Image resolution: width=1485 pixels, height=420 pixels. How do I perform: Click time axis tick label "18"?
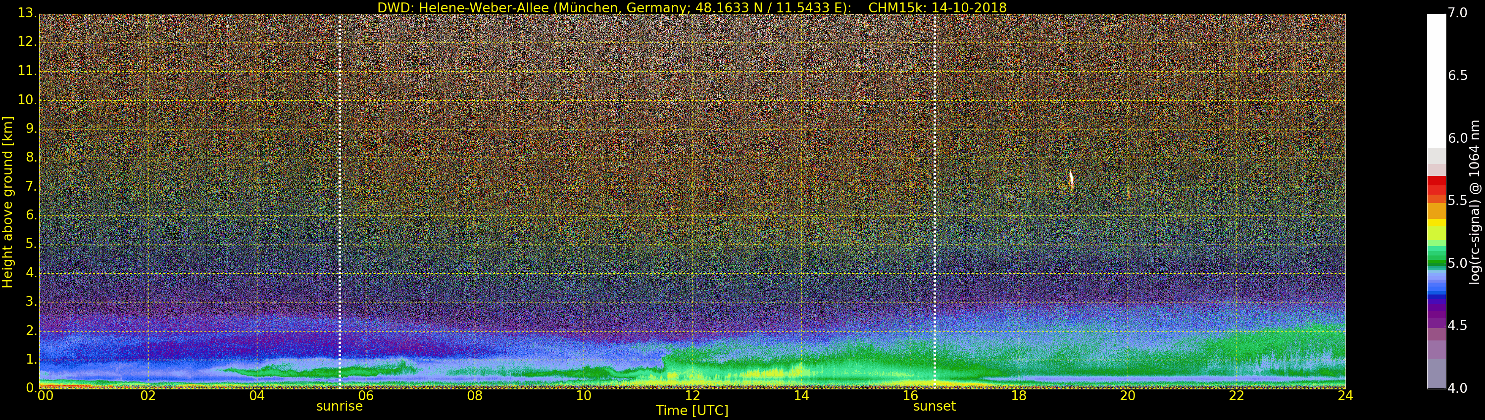(1019, 396)
